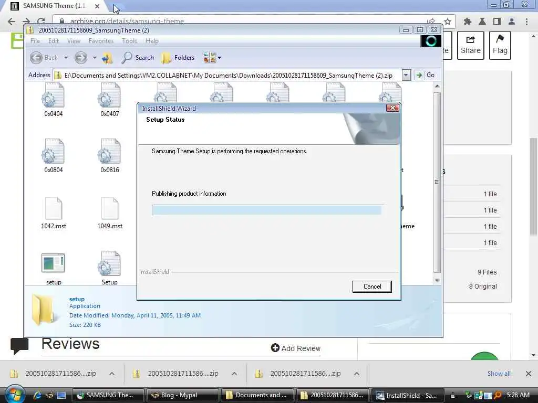Launch Internet Explorer from quick launch
Screen dimensions: 538x403
coord(37,395)
